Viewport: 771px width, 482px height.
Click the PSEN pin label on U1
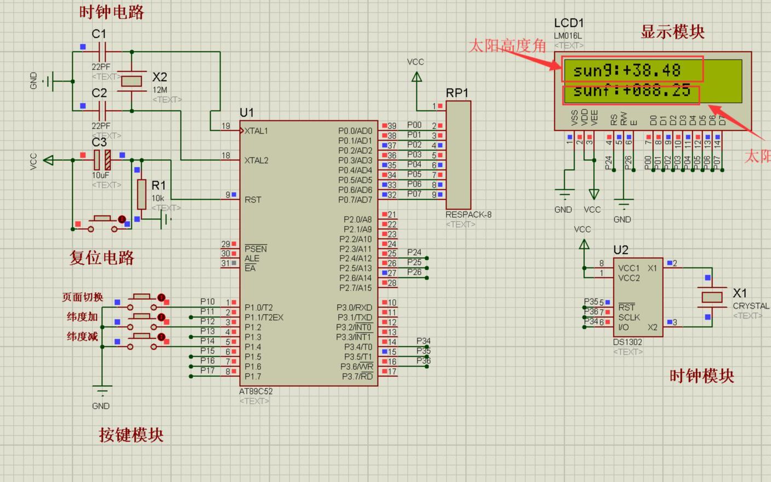256,249
